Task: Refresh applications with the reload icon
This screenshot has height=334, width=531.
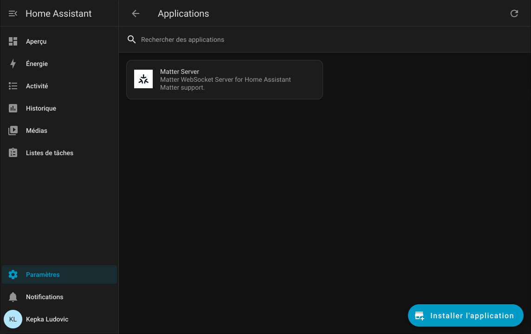Action: [x=514, y=14]
